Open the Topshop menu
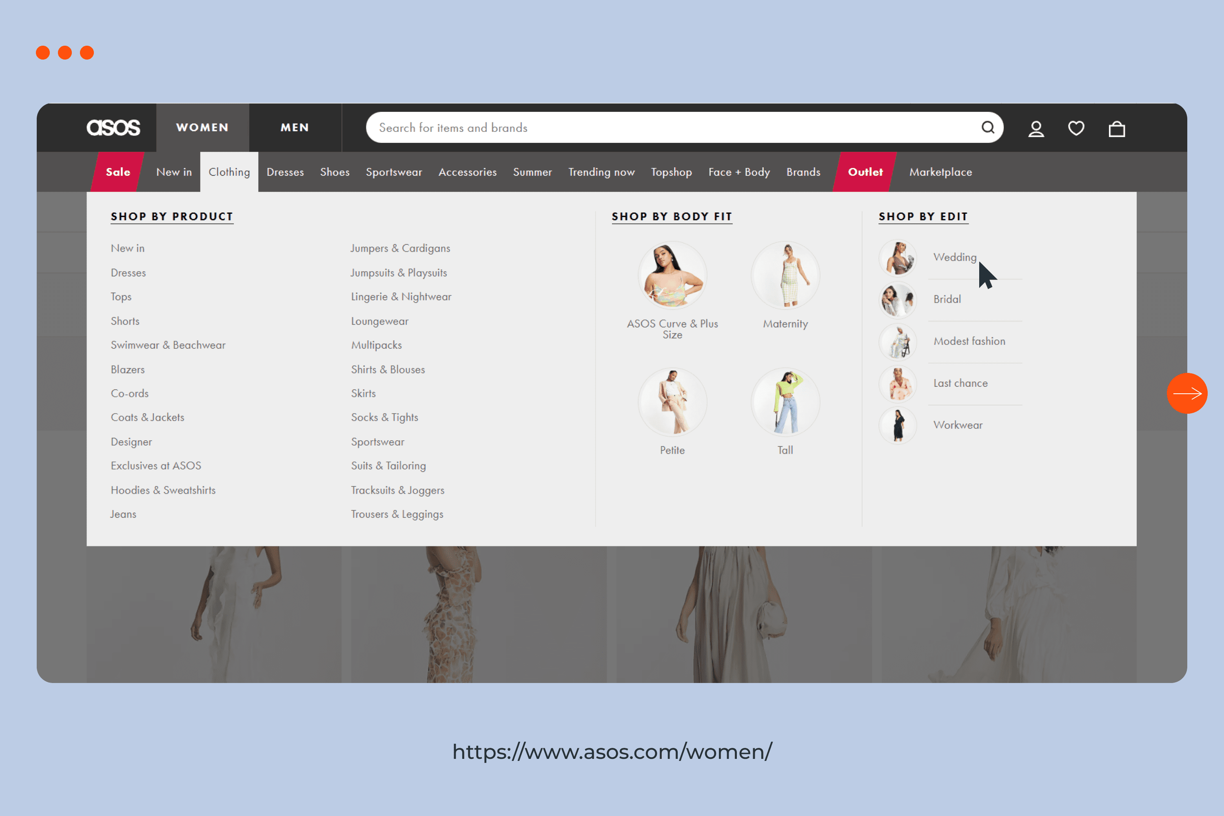This screenshot has width=1224, height=816. (671, 172)
